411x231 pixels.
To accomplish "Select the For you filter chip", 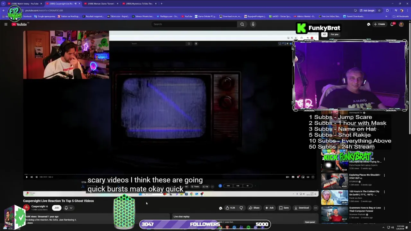I will pos(335,34).
